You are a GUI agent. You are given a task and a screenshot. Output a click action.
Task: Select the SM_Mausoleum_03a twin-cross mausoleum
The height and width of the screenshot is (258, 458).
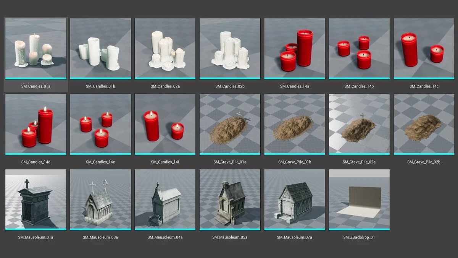tap(100, 199)
